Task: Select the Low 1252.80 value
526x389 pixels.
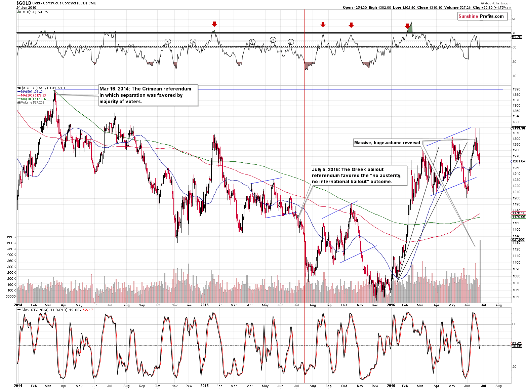Action: tap(404, 7)
